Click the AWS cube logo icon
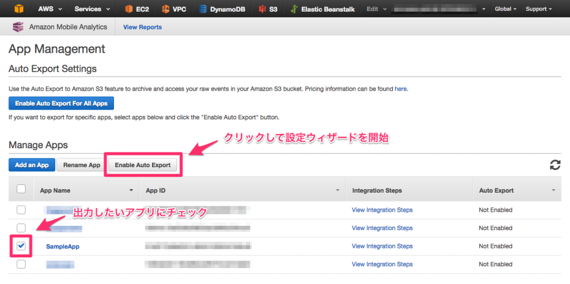The height and width of the screenshot is (284, 570). coord(19,9)
